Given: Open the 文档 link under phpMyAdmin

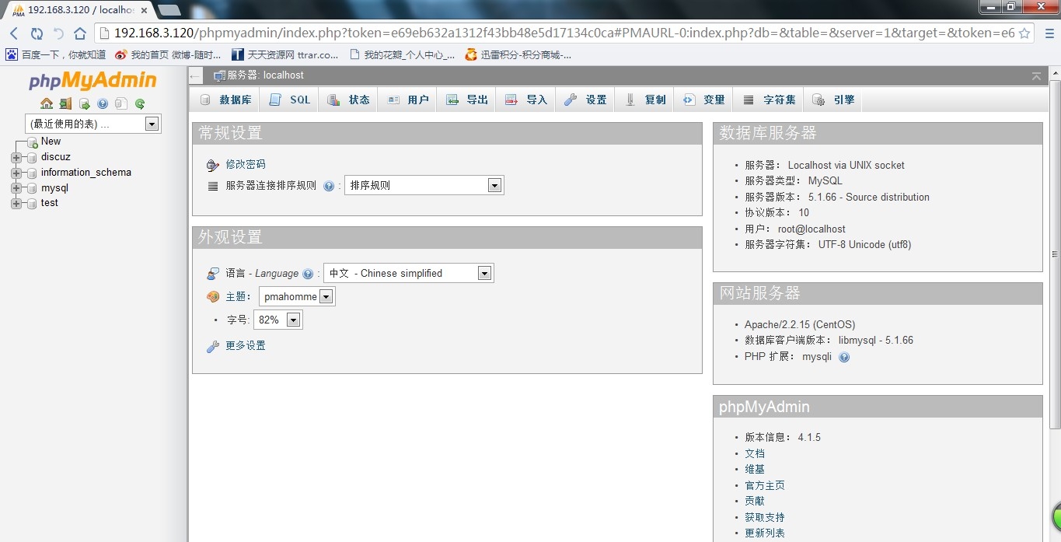Looking at the screenshot, I should [x=755, y=453].
